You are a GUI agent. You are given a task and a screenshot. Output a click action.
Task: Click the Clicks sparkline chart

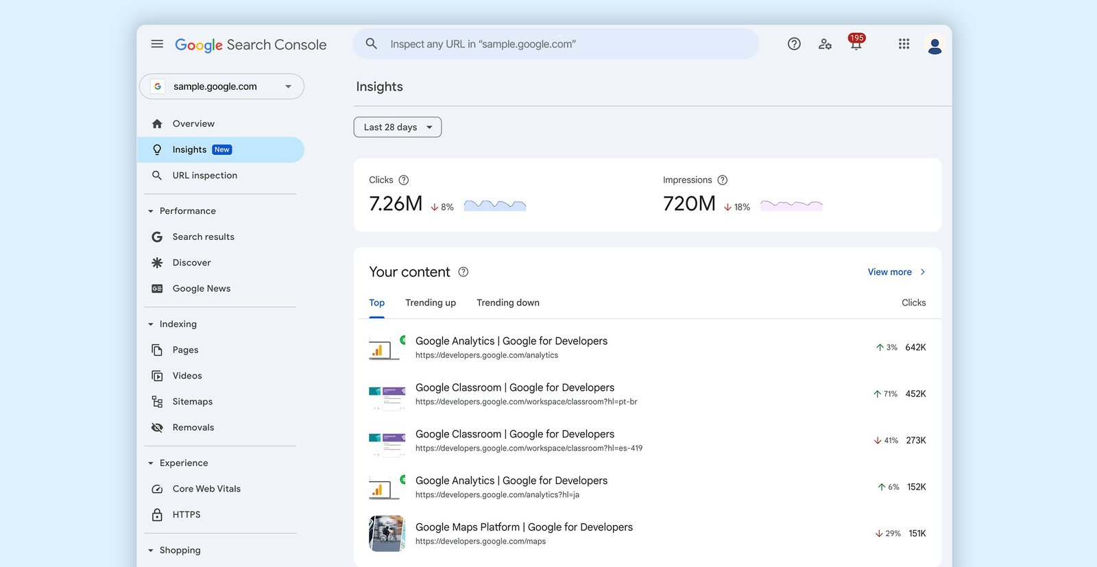(495, 205)
